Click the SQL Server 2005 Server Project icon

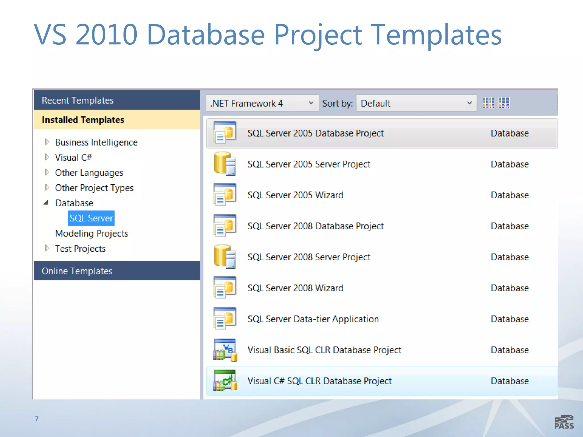[x=225, y=164]
